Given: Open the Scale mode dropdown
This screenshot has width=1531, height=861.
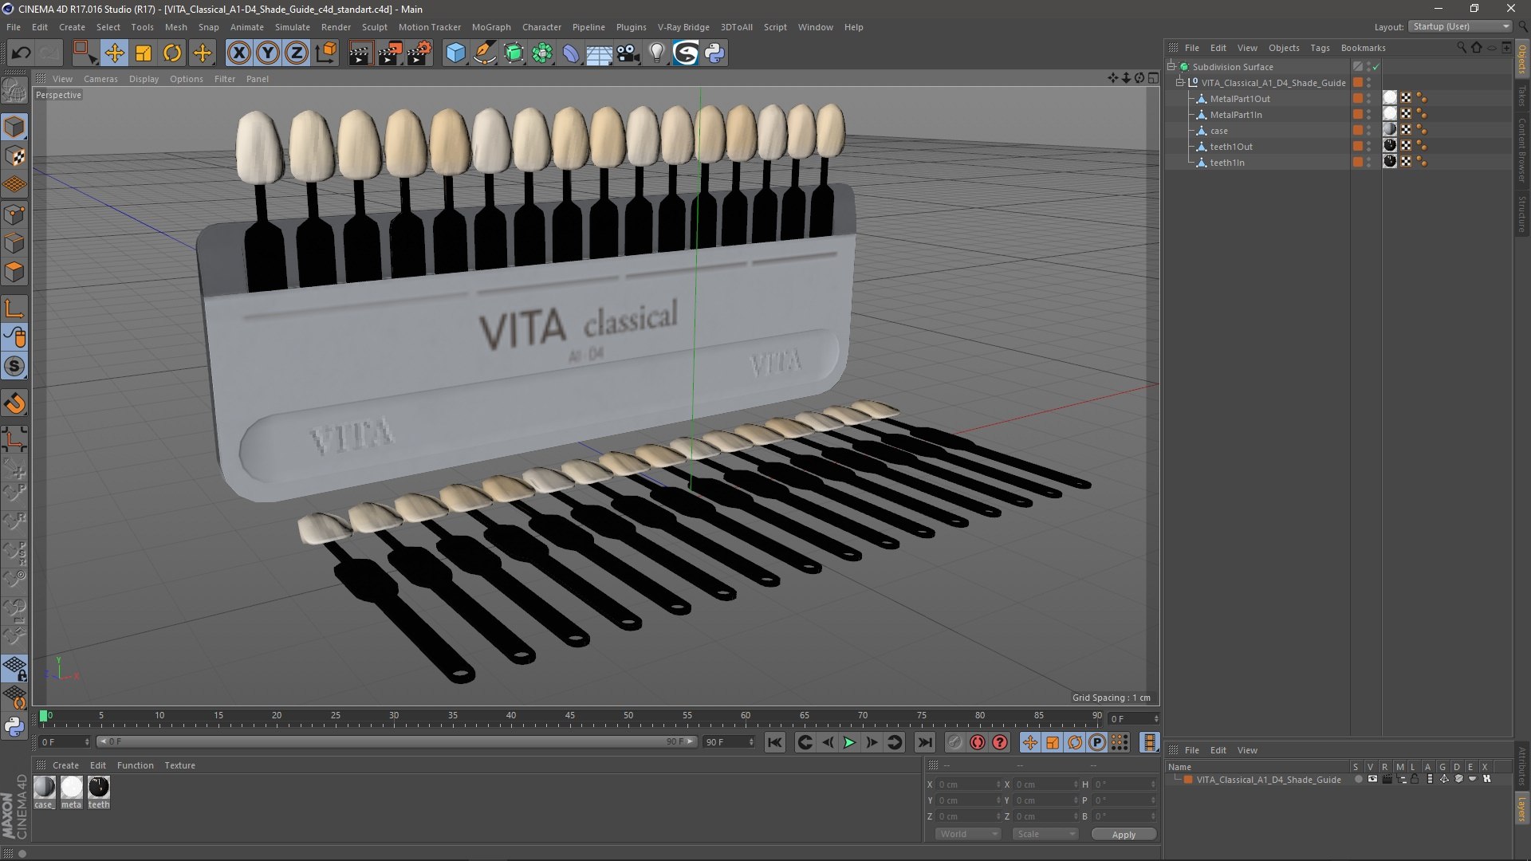Looking at the screenshot, I should click(1045, 834).
